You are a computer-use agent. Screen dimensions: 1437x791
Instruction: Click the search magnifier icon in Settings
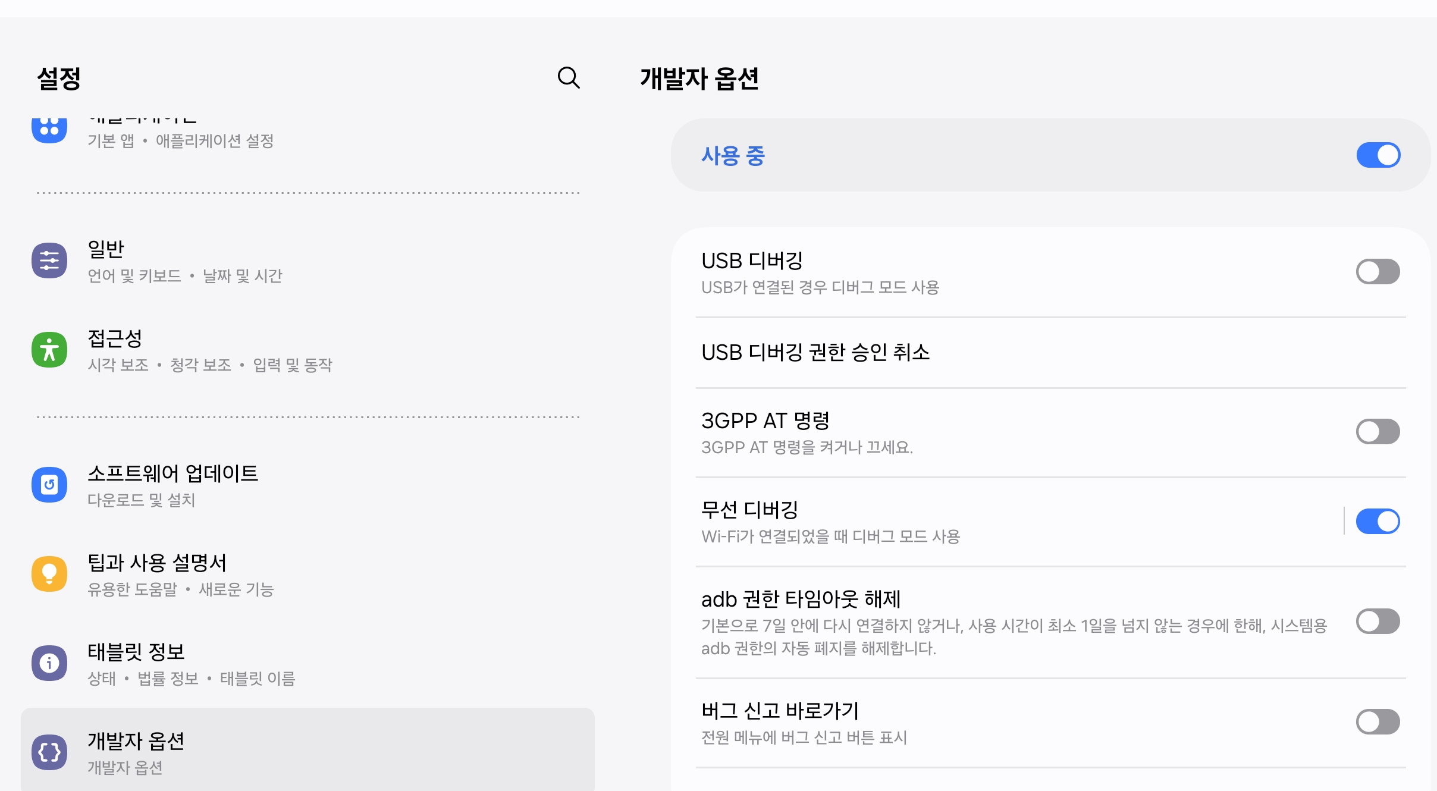coord(568,77)
